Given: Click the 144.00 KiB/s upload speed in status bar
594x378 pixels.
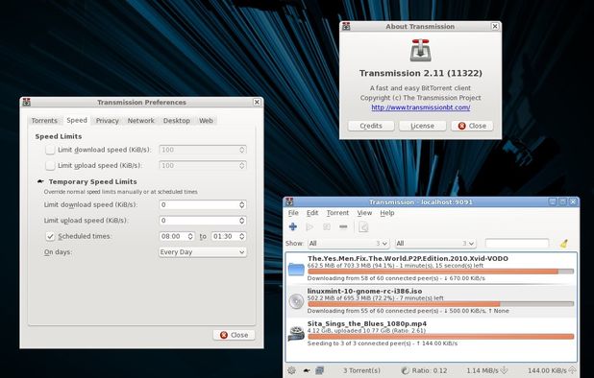Looking at the screenshot, I should pos(547,370).
